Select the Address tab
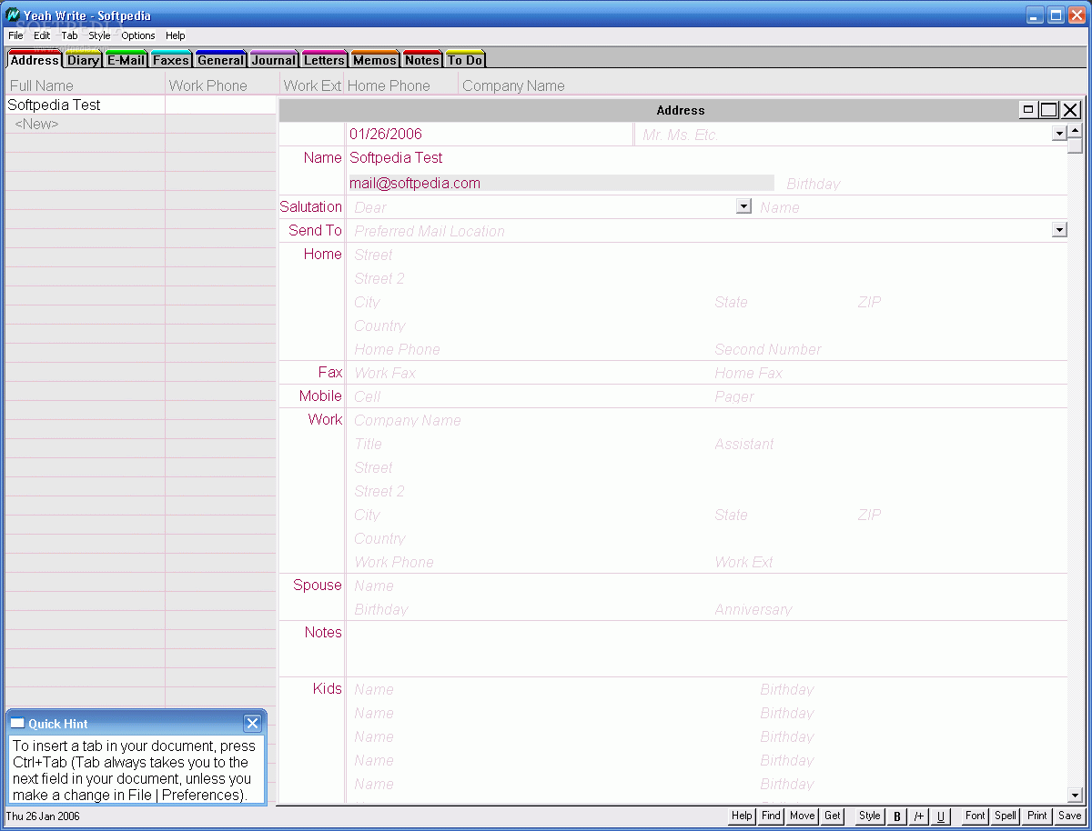 point(35,60)
